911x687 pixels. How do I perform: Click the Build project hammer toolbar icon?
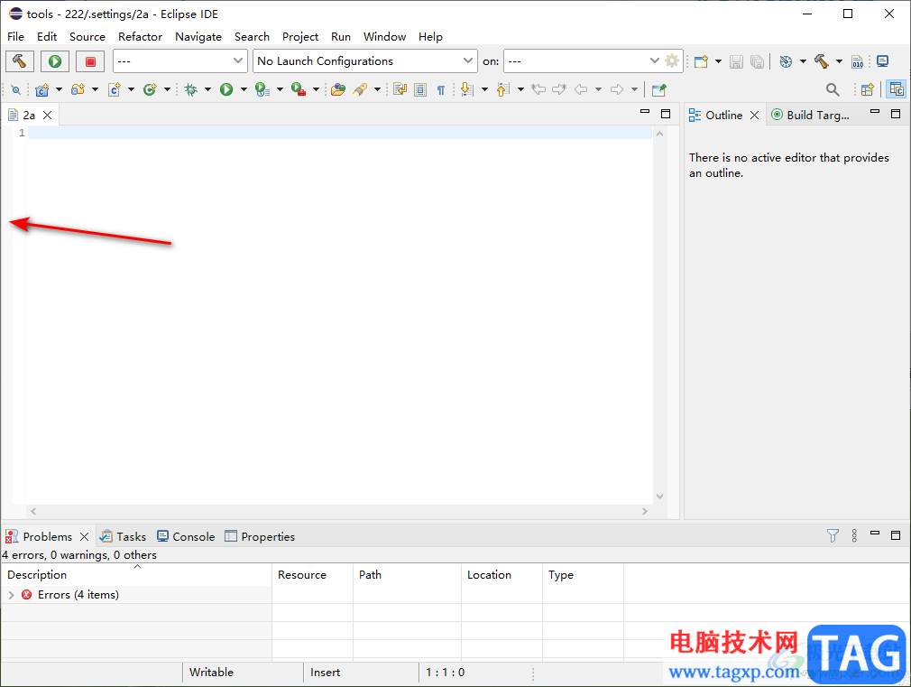822,61
